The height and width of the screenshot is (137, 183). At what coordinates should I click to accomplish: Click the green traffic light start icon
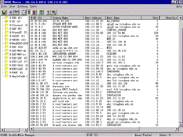[29, 12]
